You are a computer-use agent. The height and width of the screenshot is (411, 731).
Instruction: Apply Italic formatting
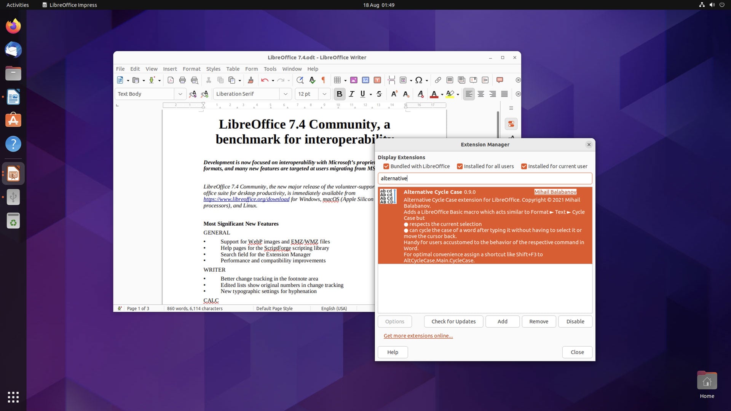pos(351,94)
